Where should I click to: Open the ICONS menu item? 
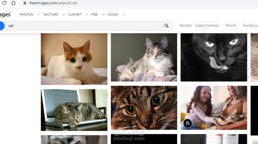click(113, 14)
